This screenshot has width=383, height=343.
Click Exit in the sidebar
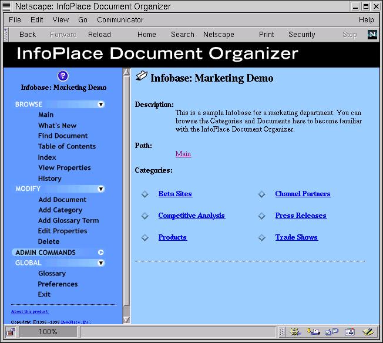pos(44,294)
